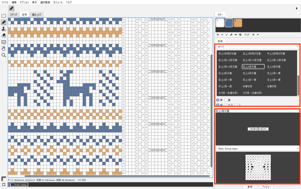Click the pencil icon in the top toolbar

point(11,9)
